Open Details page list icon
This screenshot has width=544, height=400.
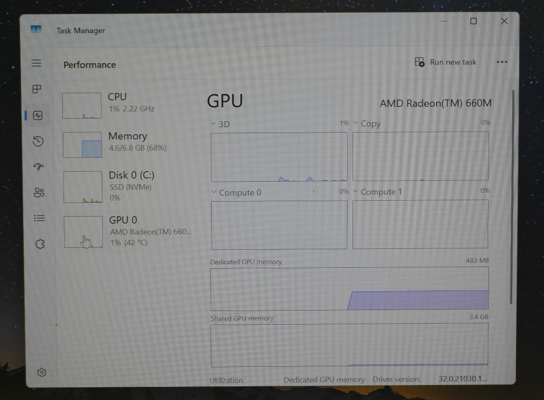pyautogui.click(x=39, y=218)
